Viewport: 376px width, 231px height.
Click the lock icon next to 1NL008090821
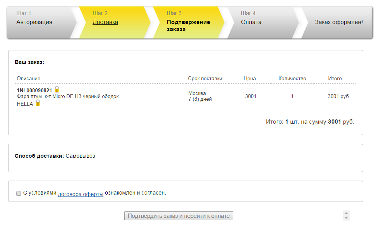[x=57, y=90]
